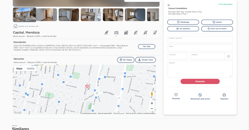Select the kitchen photo thumbnail

91,15
